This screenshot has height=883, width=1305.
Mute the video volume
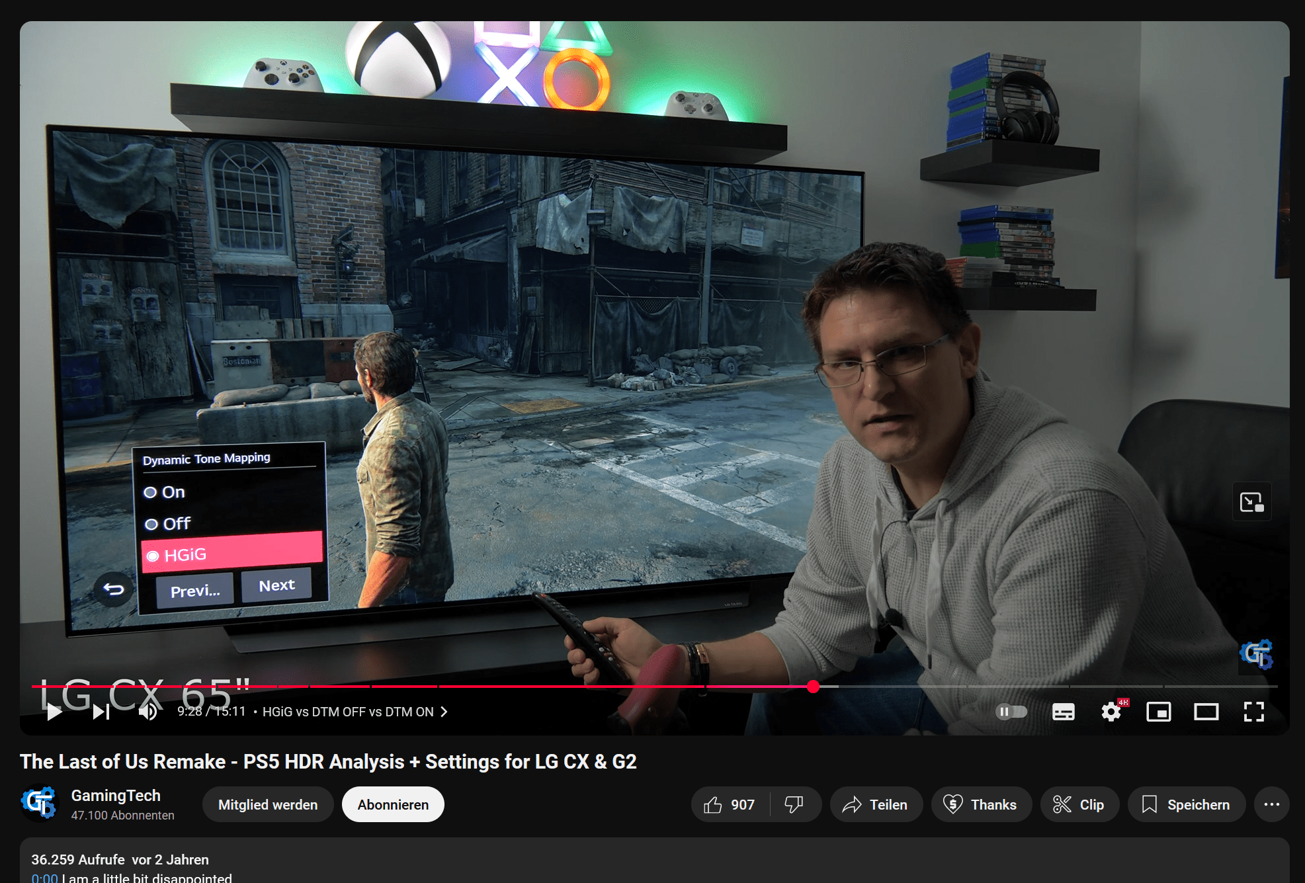pos(148,712)
